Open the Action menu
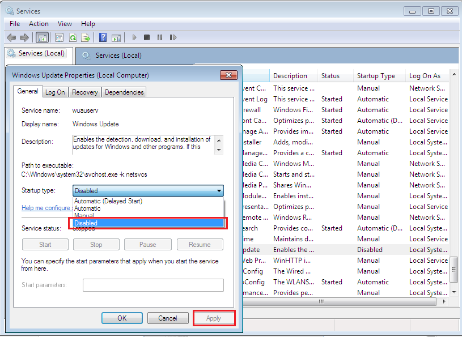The height and width of the screenshot is (337, 462). (x=39, y=24)
